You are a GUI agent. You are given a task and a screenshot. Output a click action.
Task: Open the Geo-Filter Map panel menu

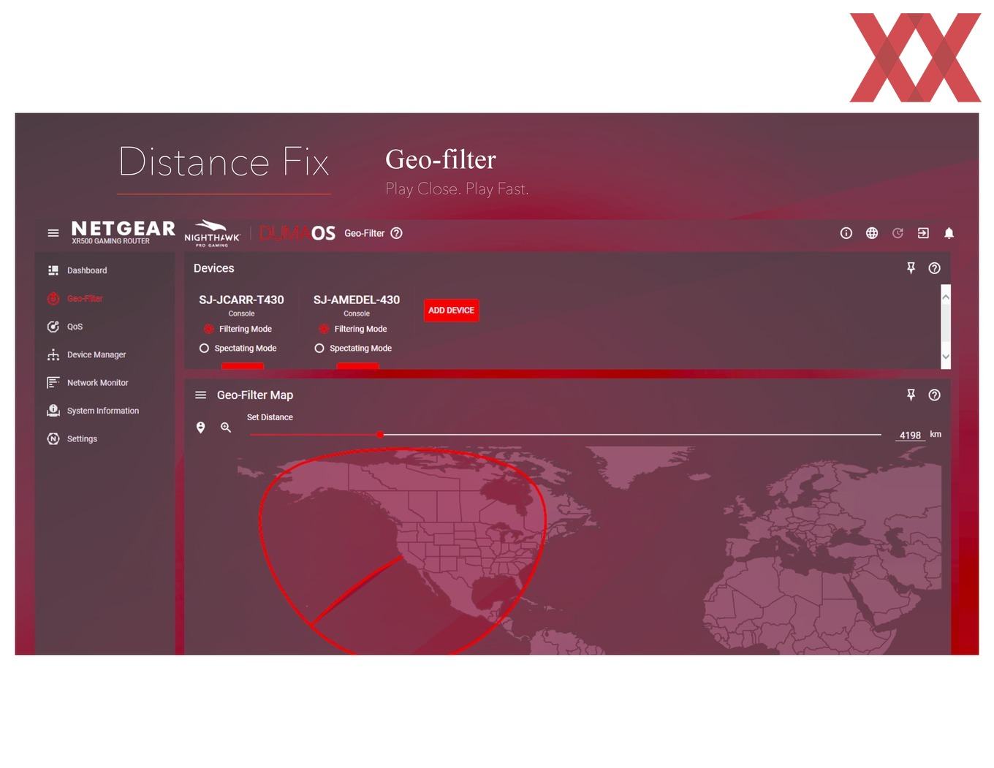tap(200, 395)
